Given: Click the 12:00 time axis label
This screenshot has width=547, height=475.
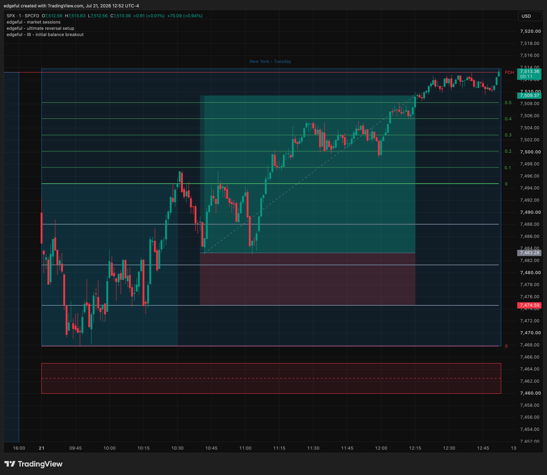Looking at the screenshot, I should tap(381, 448).
